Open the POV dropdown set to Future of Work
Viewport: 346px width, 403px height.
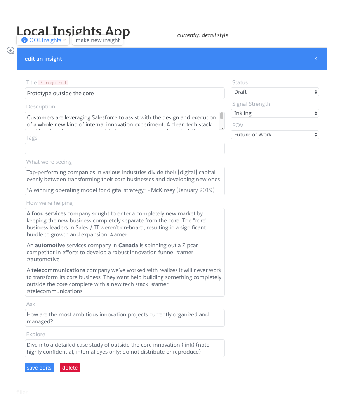pyautogui.click(x=275, y=134)
